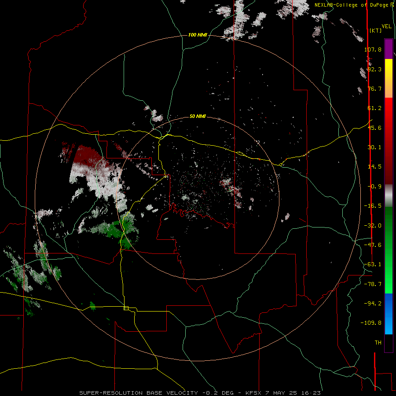
Task: Pick the red segment of the color bar
Action: (x=389, y=141)
